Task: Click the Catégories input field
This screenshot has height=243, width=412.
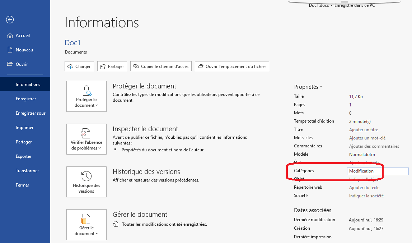Action: (x=378, y=171)
